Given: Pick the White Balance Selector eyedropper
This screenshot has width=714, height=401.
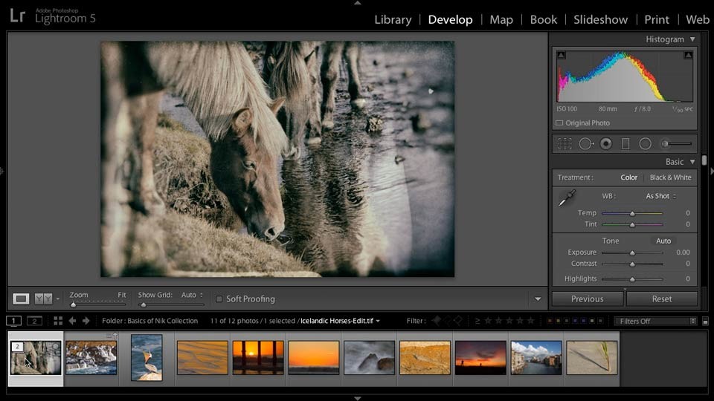Looking at the screenshot, I should tap(567, 198).
